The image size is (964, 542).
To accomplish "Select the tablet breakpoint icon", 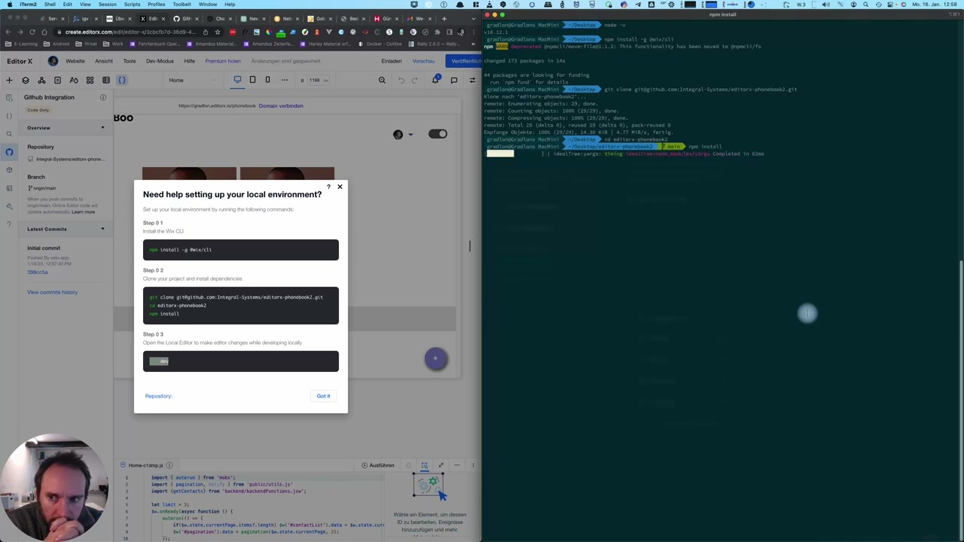I will click(252, 80).
